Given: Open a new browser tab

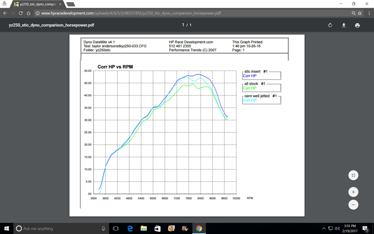Looking at the screenshot, I should [71, 4].
